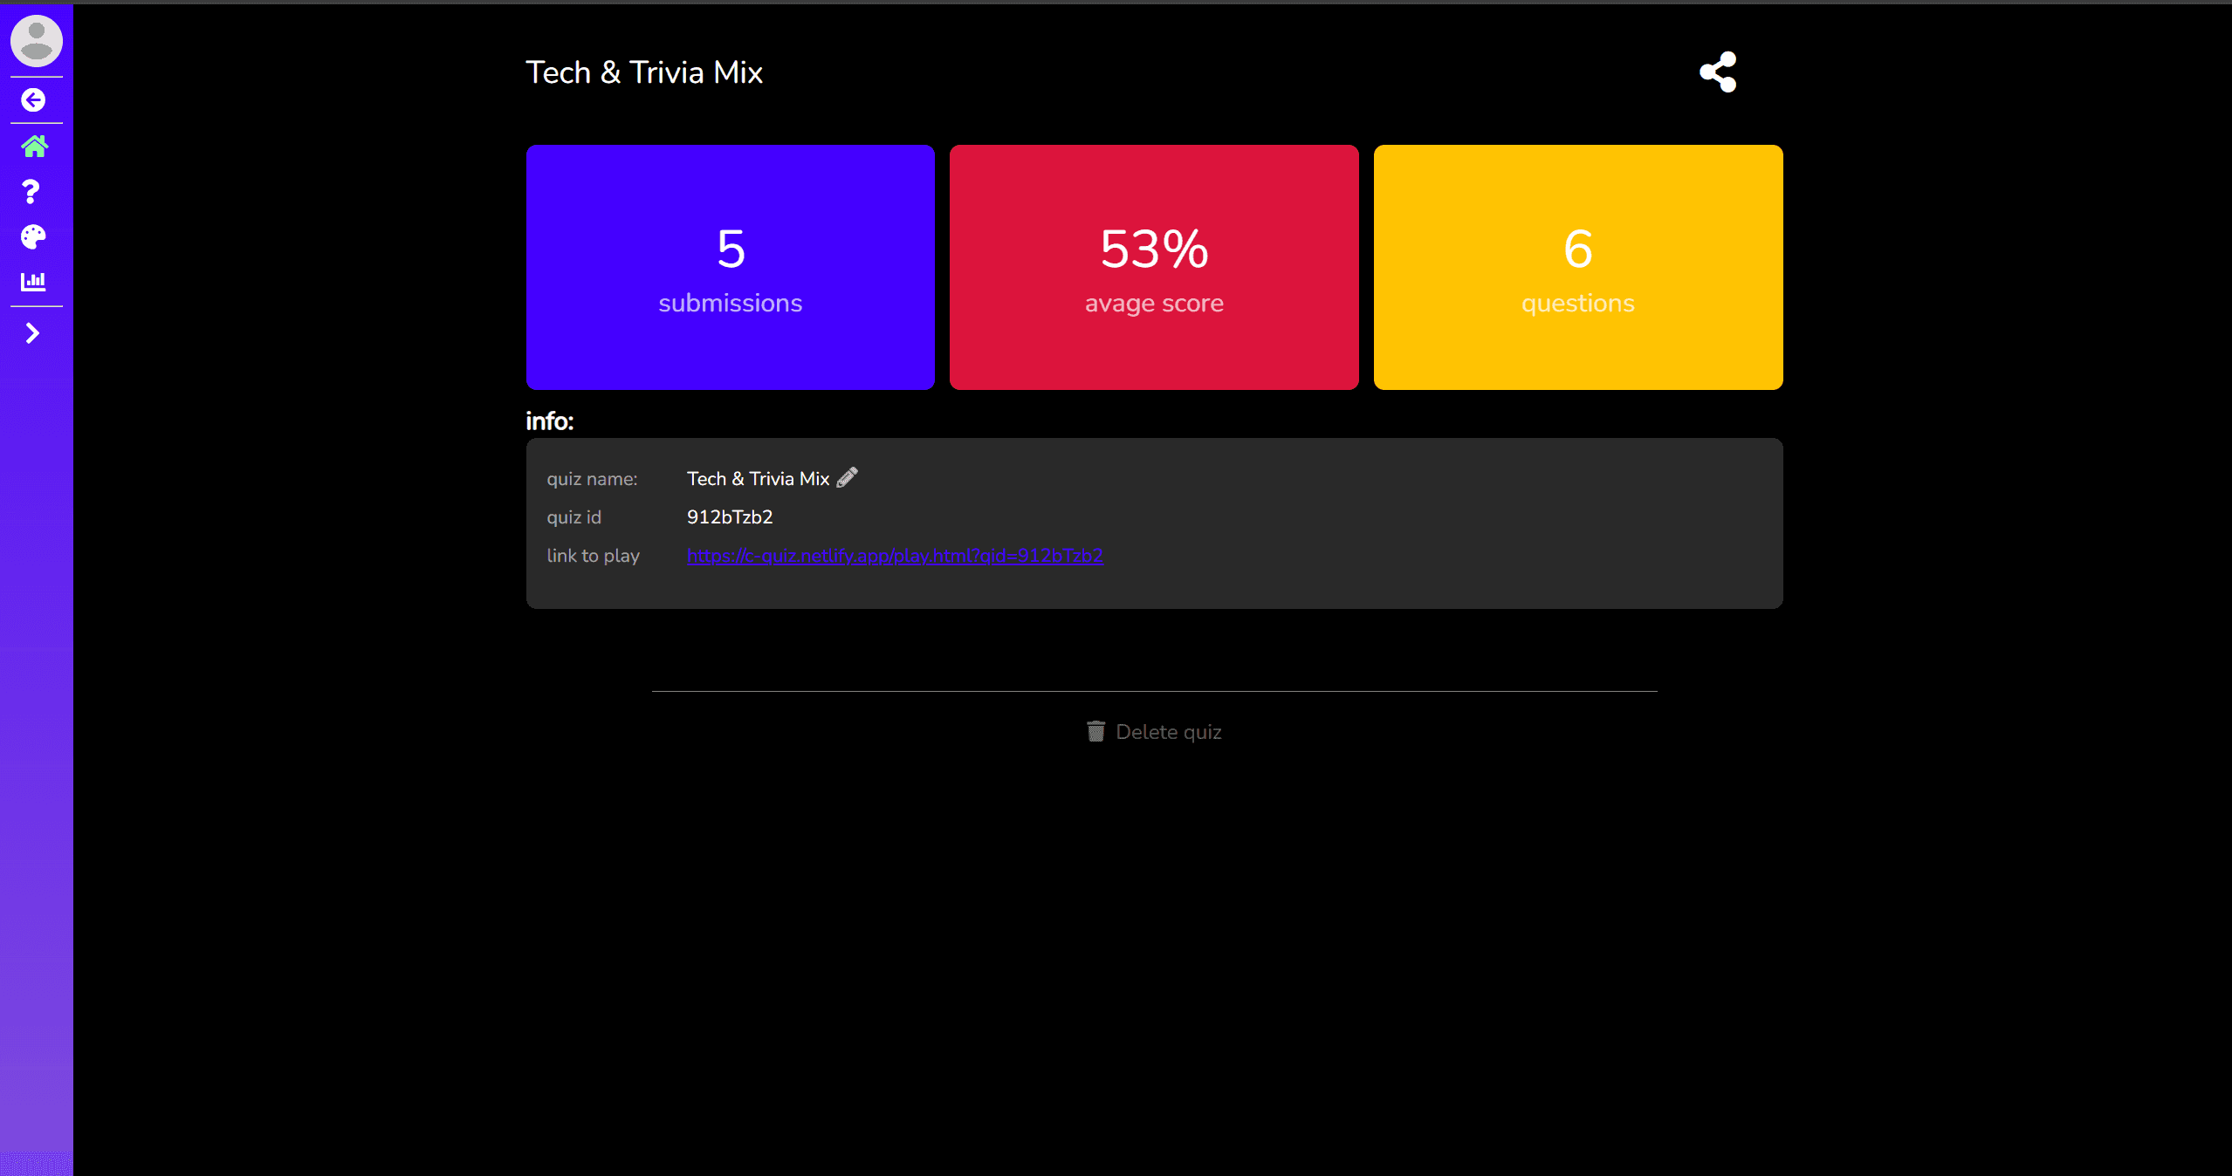Click quiz name value in info panel
The image size is (2232, 1176).
[x=758, y=479]
